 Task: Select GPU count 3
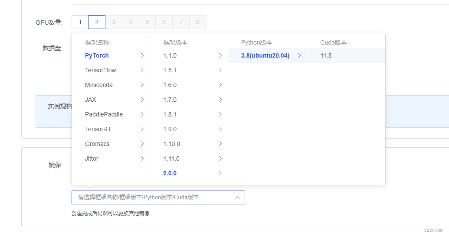pos(114,22)
